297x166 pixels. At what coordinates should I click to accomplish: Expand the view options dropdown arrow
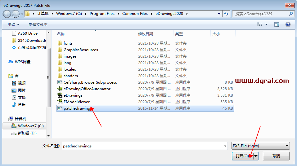[x=266, y=24]
